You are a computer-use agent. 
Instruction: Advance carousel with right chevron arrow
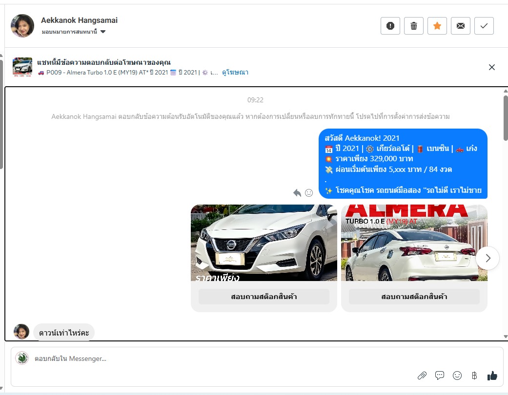pos(488,258)
